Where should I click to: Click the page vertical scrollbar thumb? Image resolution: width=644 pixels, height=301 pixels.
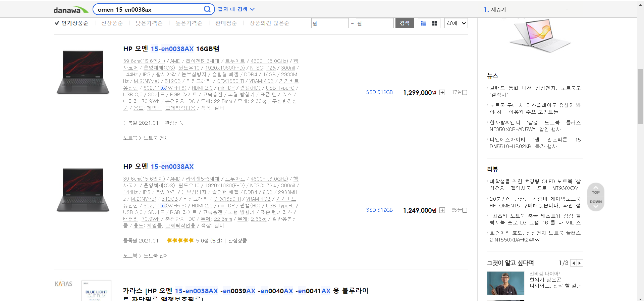tap(640, 96)
